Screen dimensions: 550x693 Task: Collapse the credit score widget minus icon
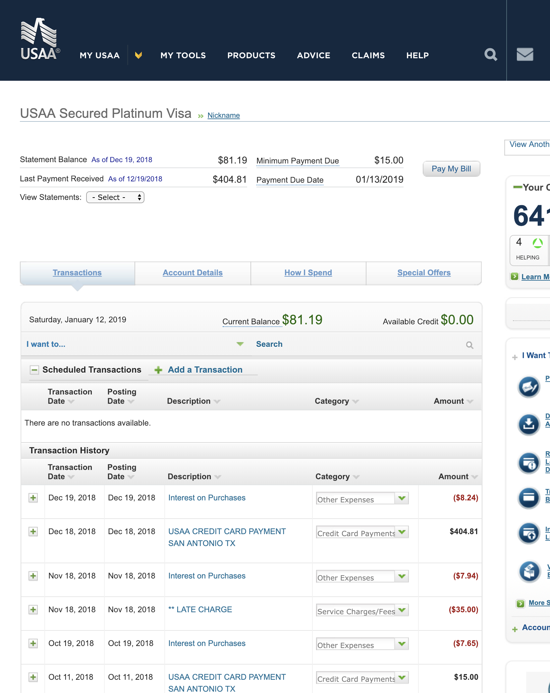[517, 187]
